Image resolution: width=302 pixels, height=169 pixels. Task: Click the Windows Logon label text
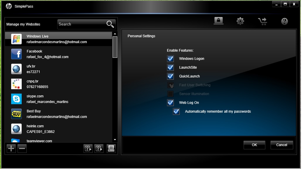click(192, 59)
